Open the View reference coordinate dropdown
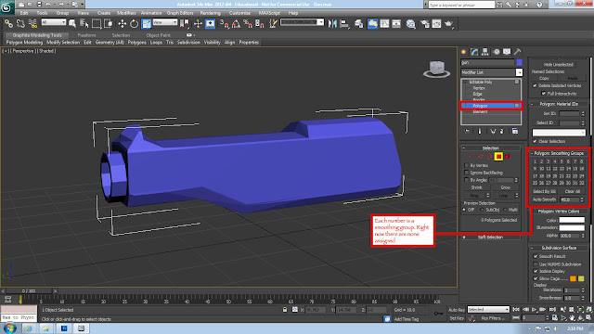The image size is (594, 334). [165, 22]
